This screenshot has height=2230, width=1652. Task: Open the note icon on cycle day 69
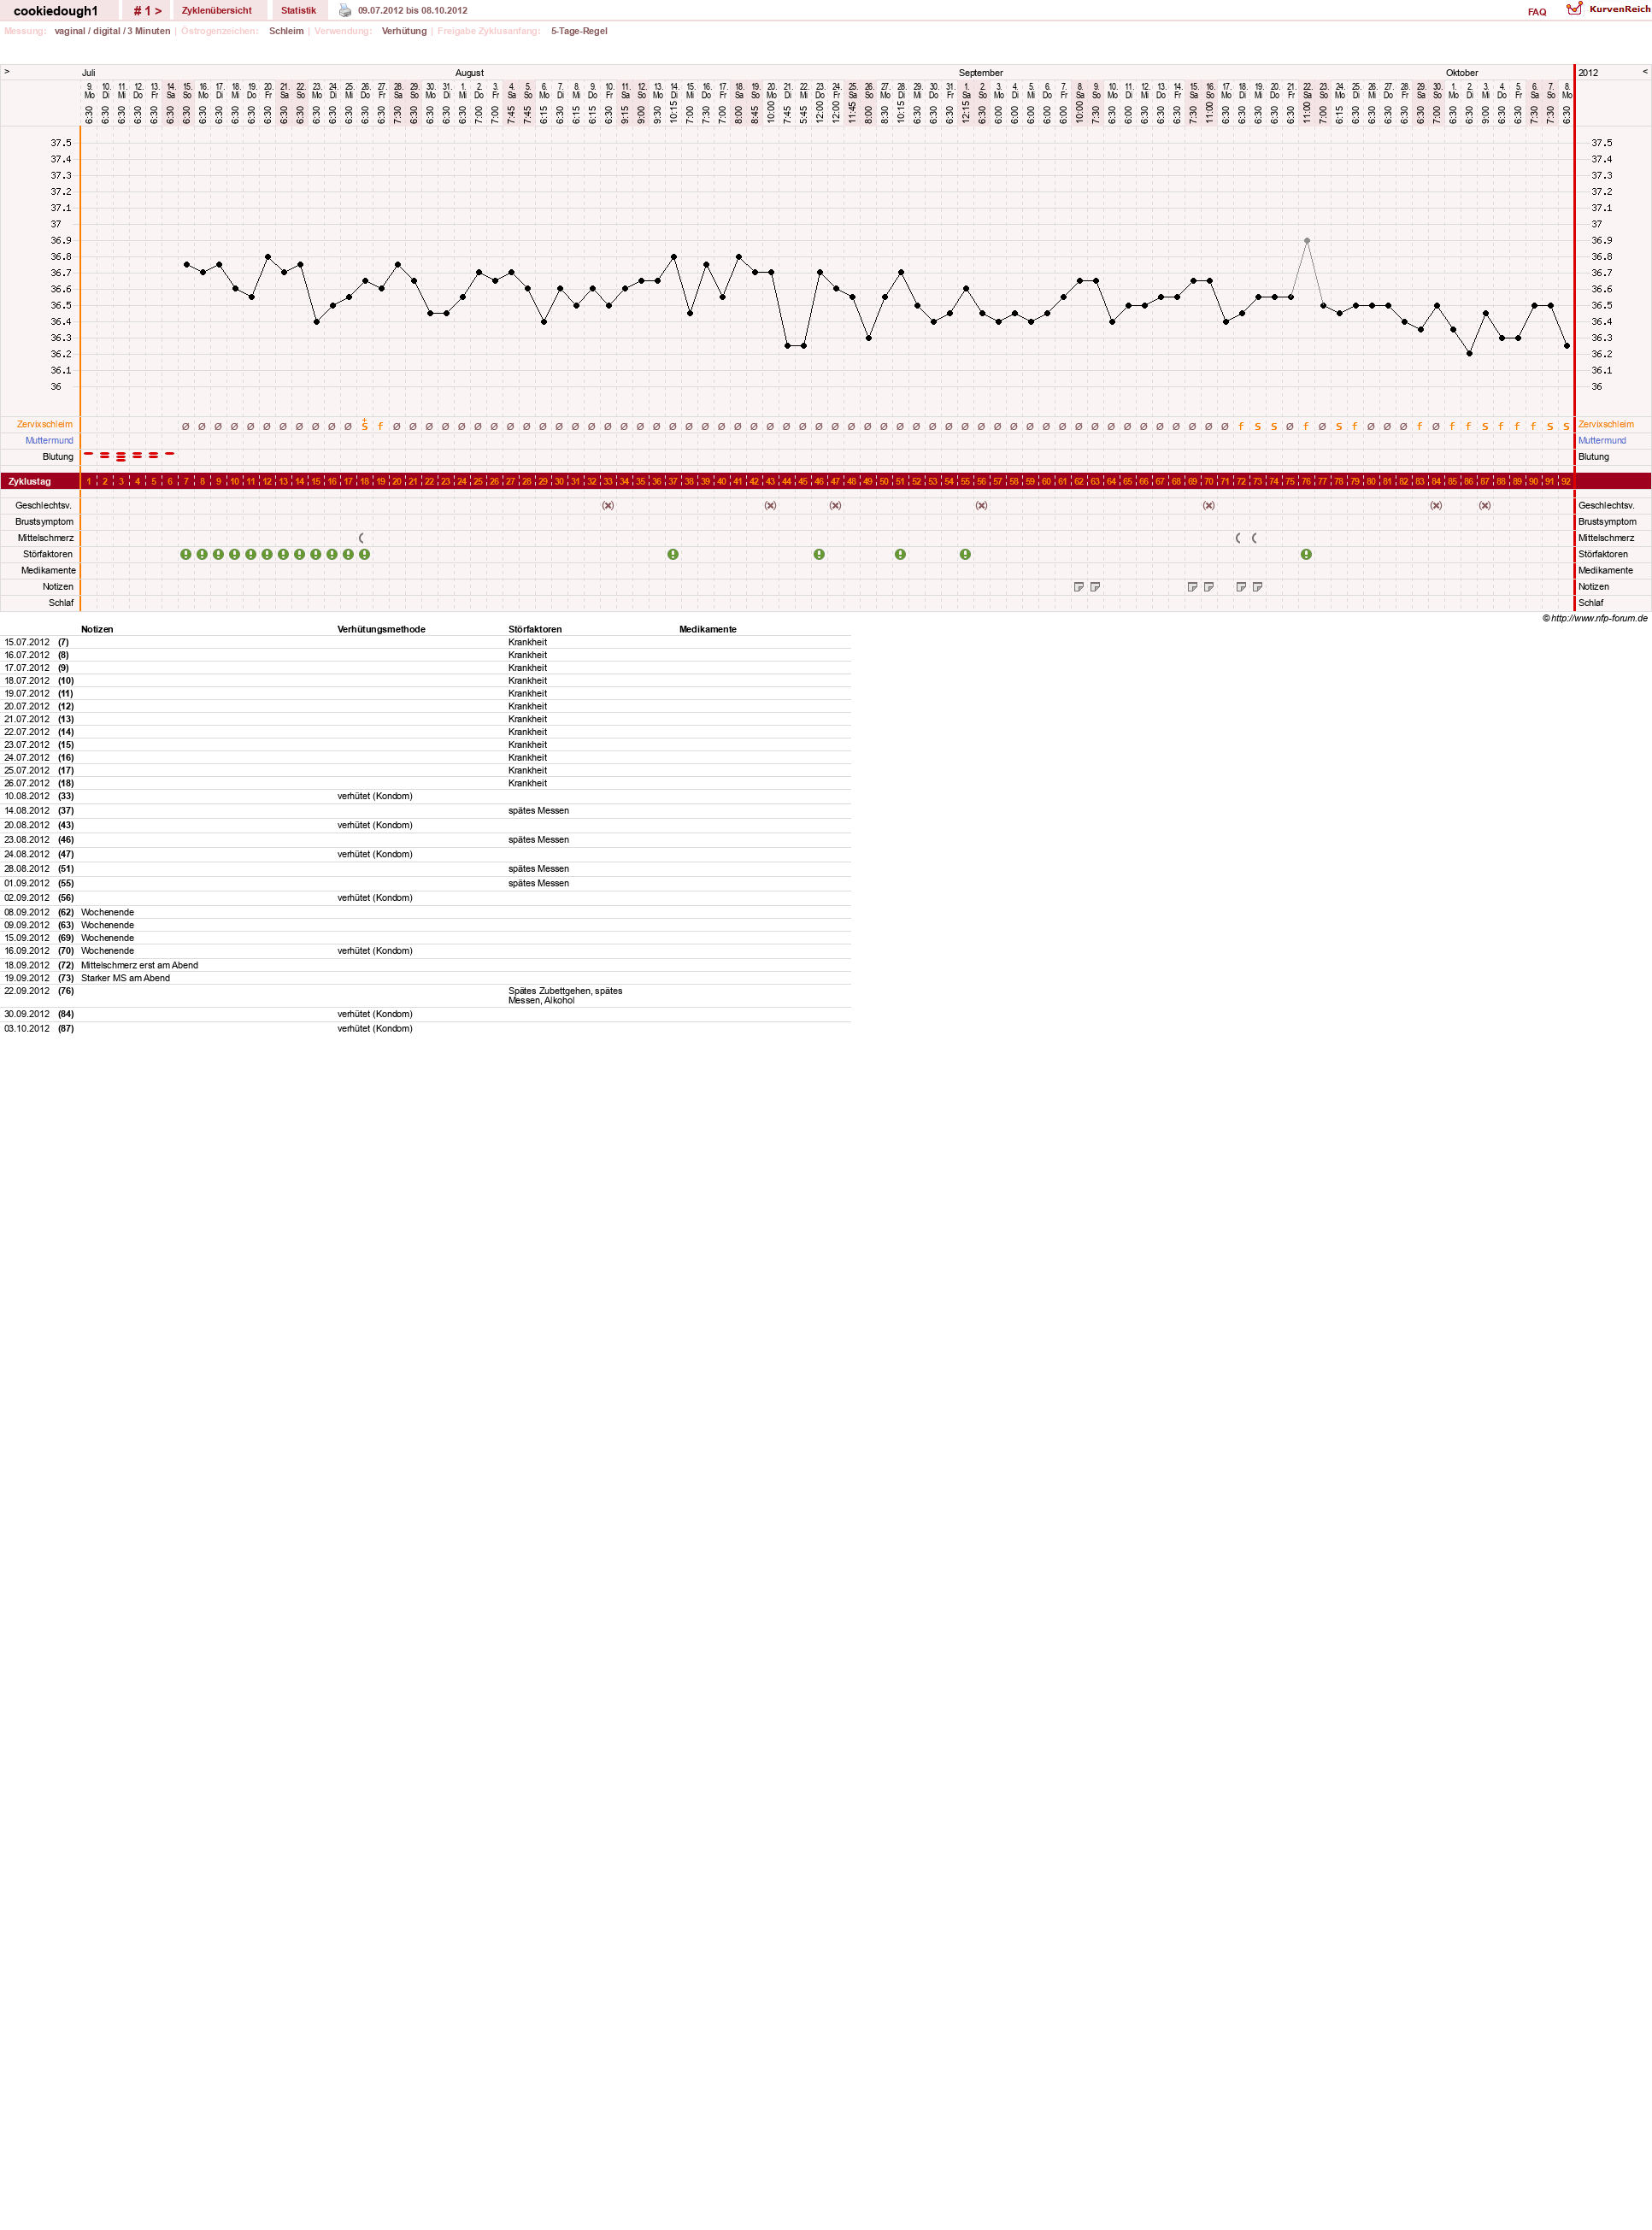tap(1192, 587)
